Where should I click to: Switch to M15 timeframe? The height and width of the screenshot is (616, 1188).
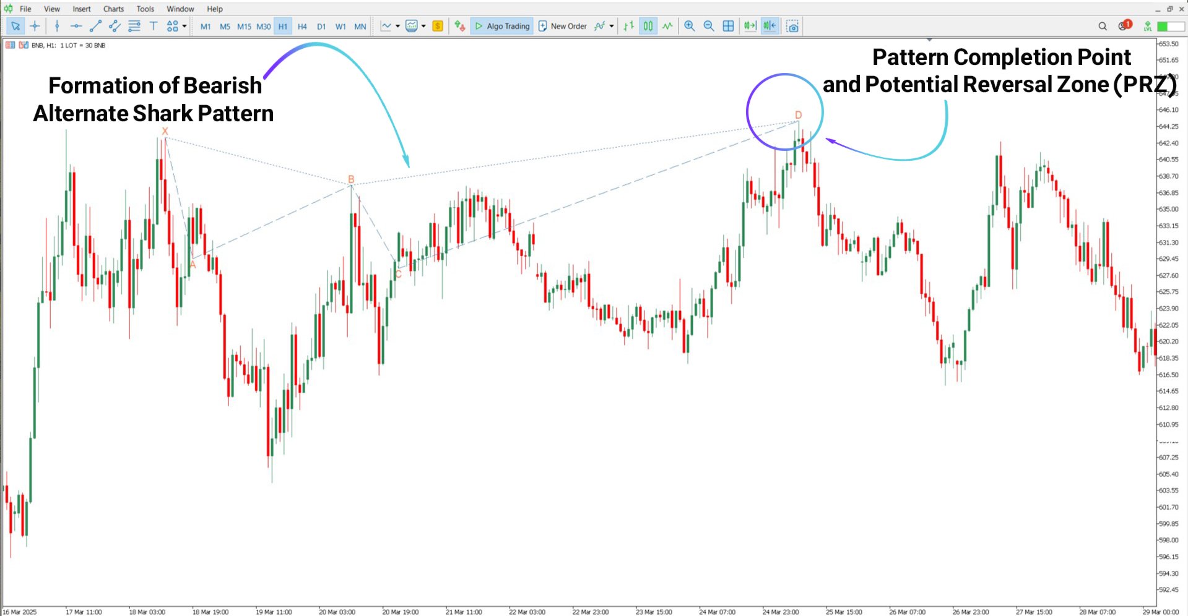(x=244, y=27)
